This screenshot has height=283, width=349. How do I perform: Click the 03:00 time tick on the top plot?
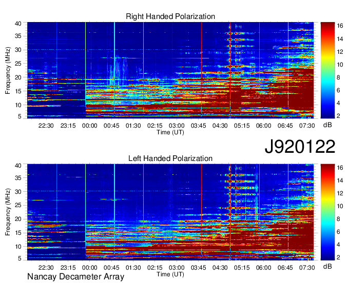coord(177,126)
